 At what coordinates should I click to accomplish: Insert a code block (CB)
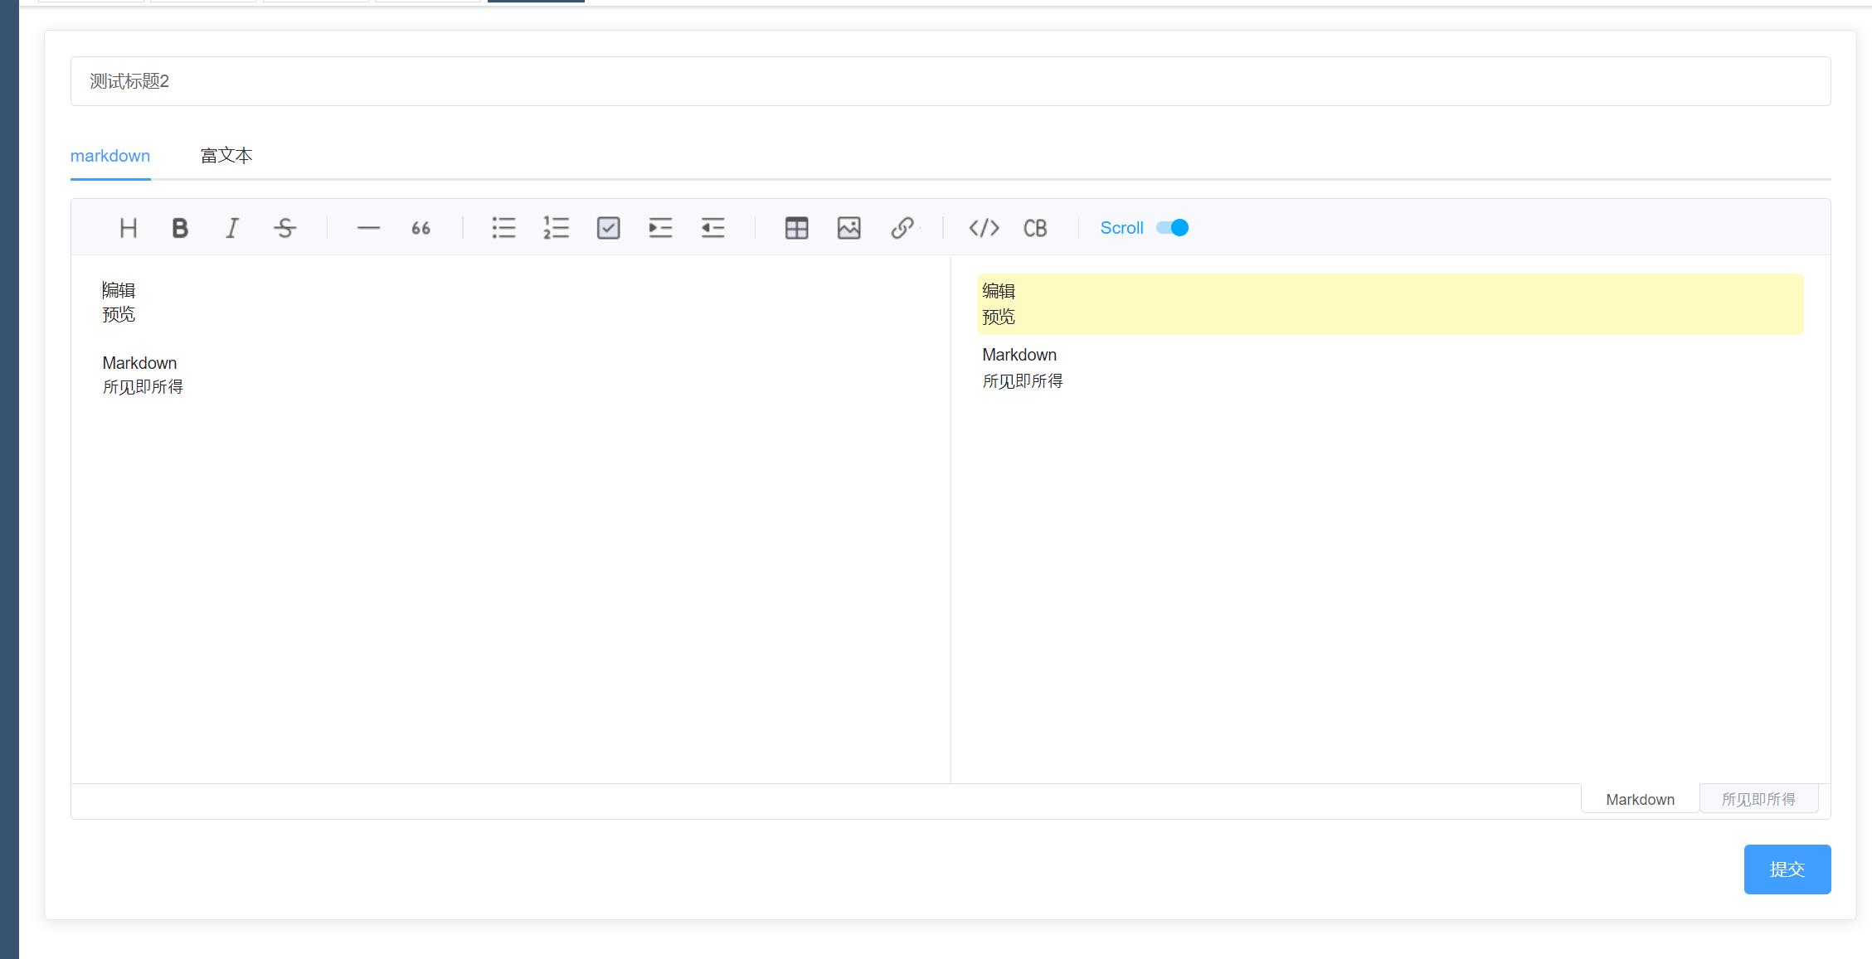(x=1035, y=228)
